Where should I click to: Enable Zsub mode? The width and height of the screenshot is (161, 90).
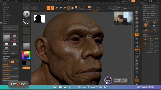pos(98,7)
